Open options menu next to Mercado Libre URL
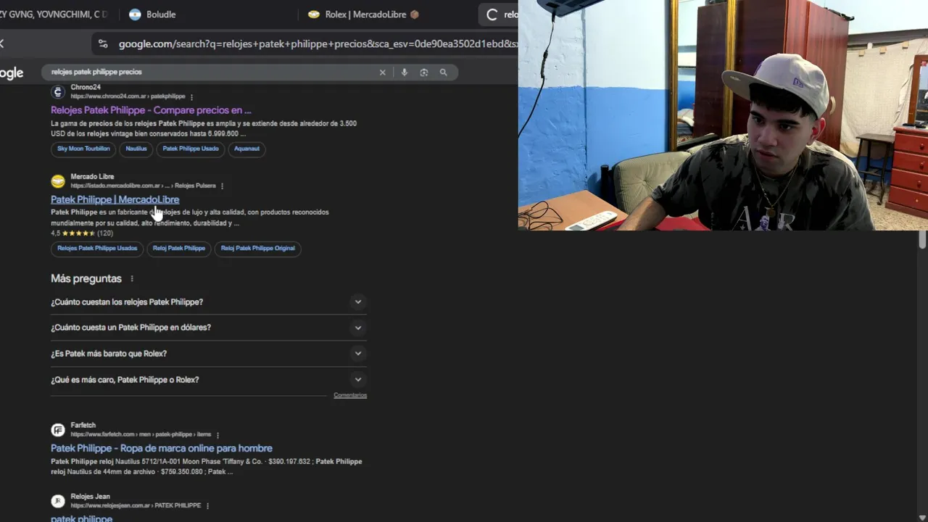 coord(222,186)
